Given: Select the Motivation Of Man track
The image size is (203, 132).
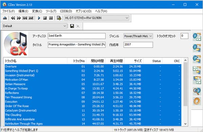Looking at the screenshot, I should pos(93,80).
